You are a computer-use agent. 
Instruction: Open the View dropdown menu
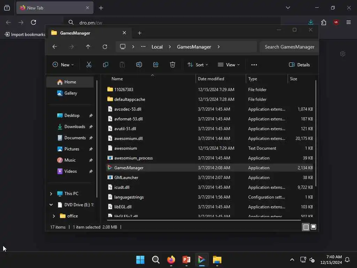(229, 65)
